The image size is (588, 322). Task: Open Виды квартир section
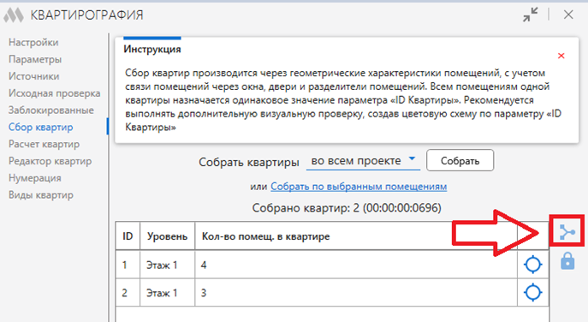click(41, 194)
